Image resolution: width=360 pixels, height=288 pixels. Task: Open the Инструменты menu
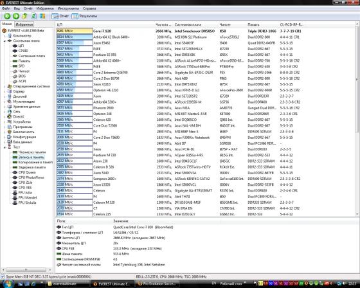click(68, 8)
